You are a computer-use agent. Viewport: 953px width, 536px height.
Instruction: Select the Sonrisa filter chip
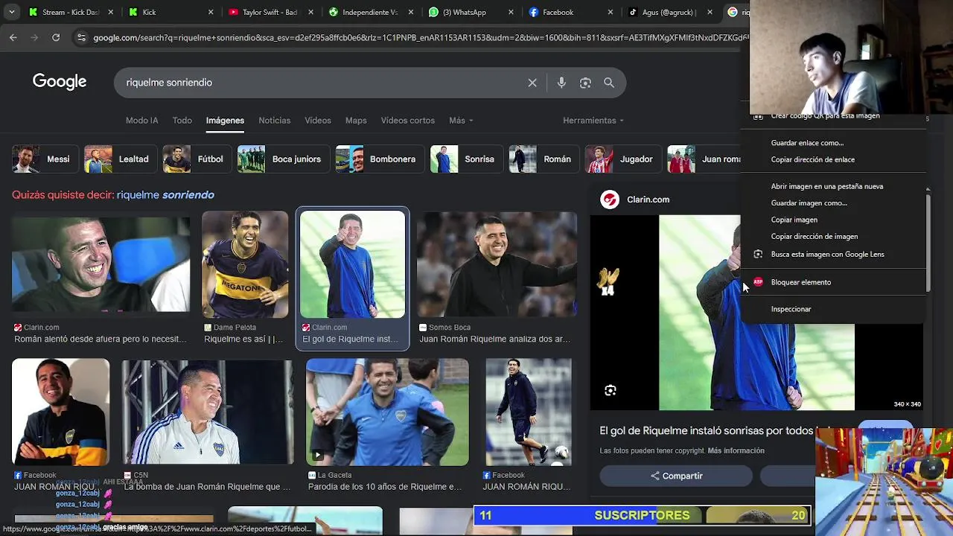466,159
